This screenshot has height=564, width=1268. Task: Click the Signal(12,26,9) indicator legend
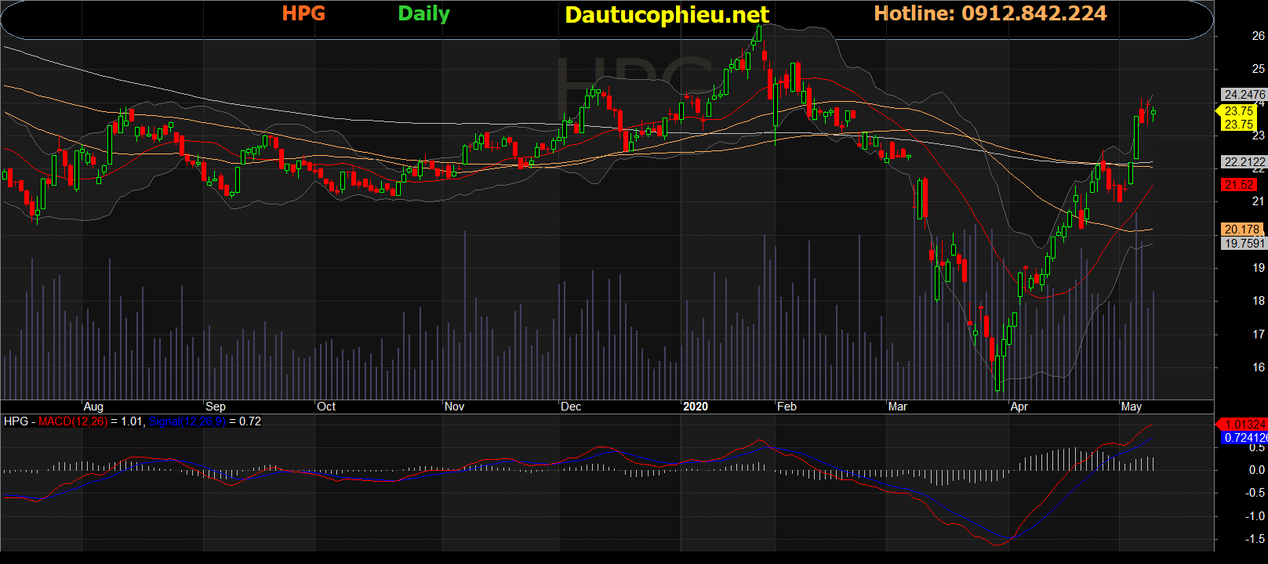(x=187, y=421)
